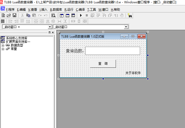The height and width of the screenshot is (128, 185).
Task: Click the New file icon
Action: (3, 15)
